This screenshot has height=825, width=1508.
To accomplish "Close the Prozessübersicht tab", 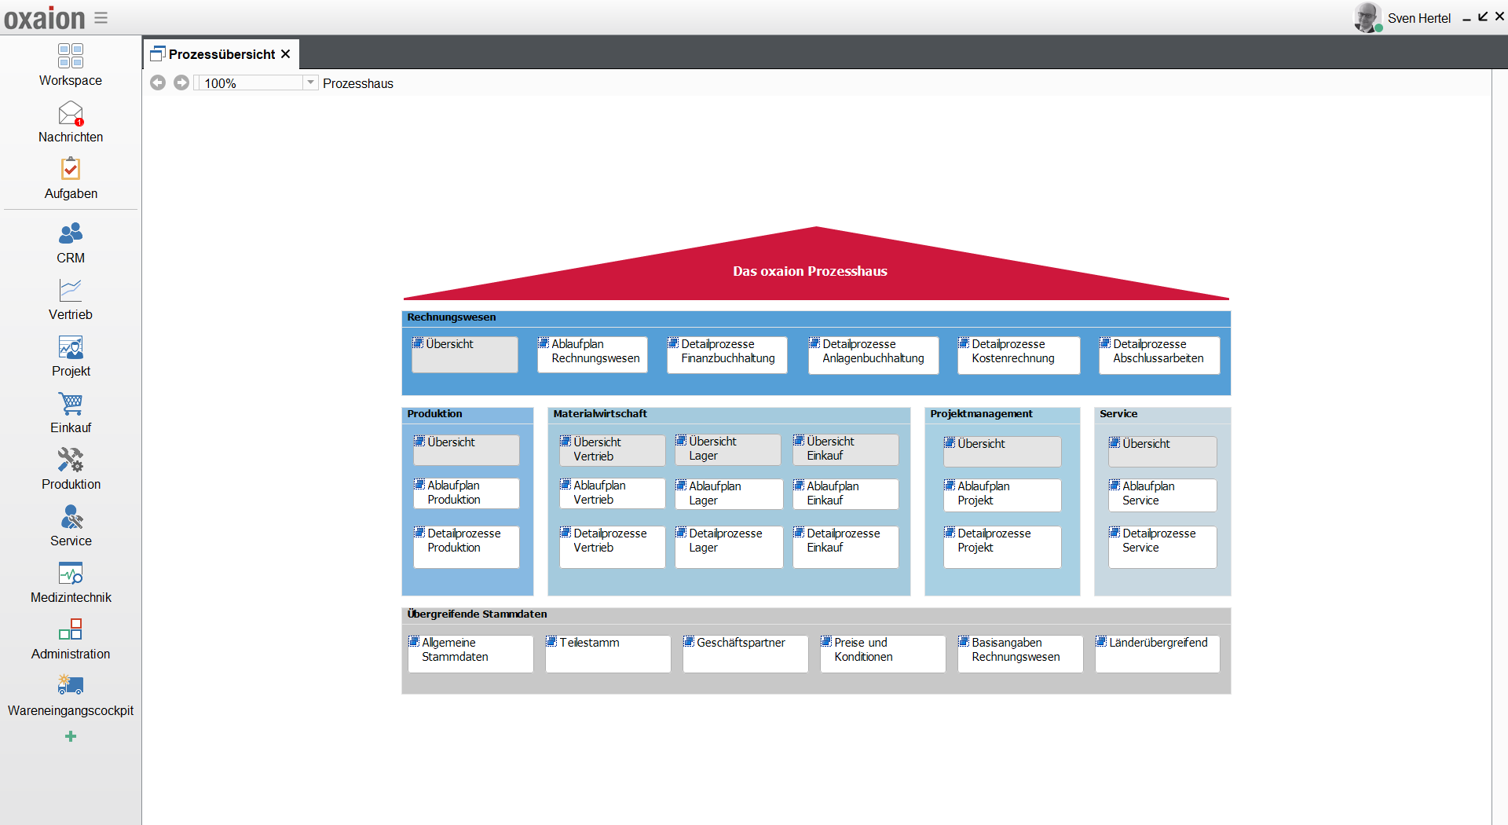I will (x=286, y=53).
